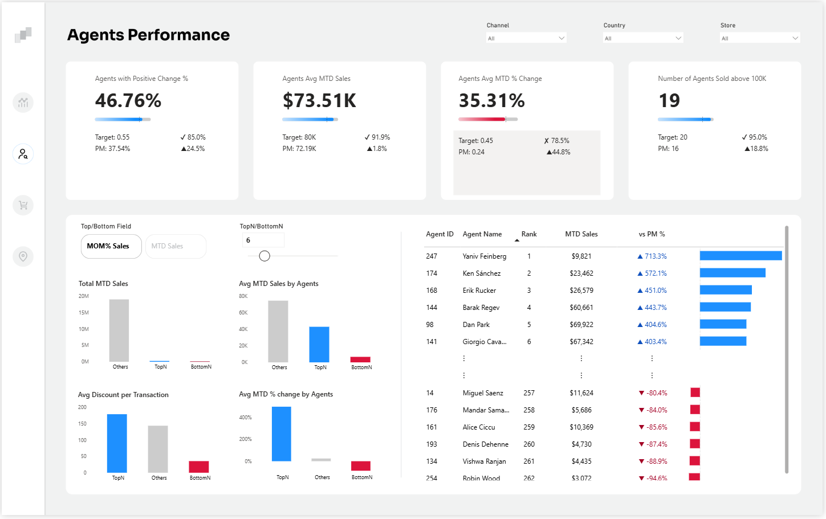The height and width of the screenshot is (519, 826).
Task: Click PM: 37.54% text
Action: coord(112,149)
